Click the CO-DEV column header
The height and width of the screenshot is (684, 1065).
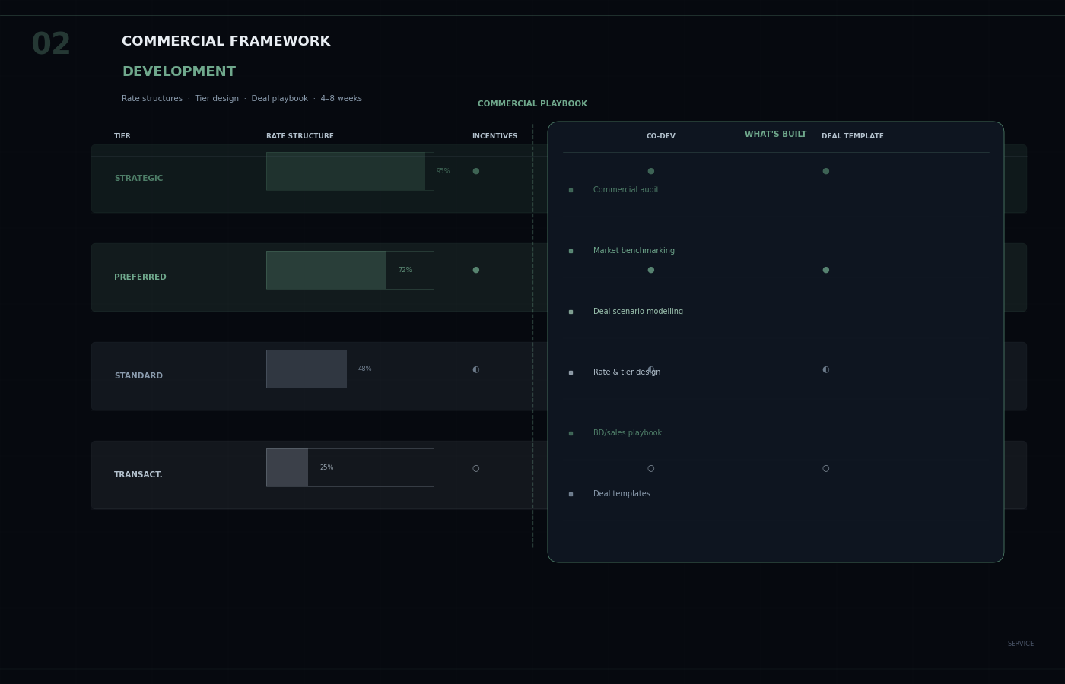[x=661, y=136]
